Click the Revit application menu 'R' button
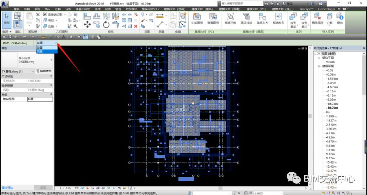The height and width of the screenshot is (195, 367). click(4, 4)
